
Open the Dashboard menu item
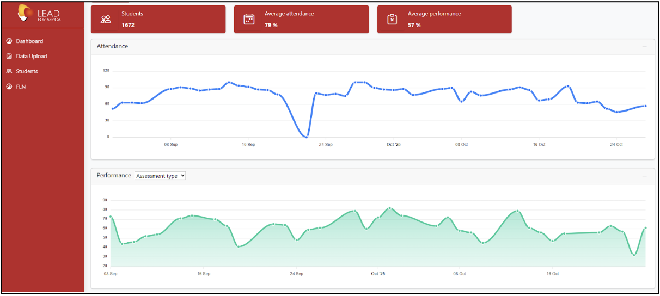pyautogui.click(x=29, y=41)
